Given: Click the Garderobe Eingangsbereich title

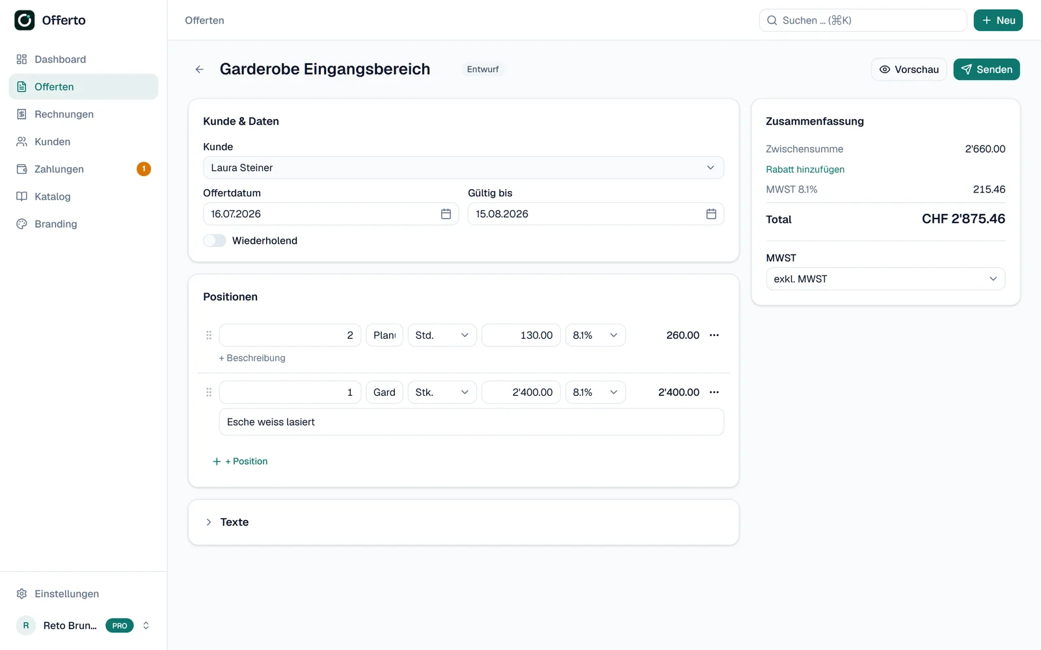Looking at the screenshot, I should (325, 69).
